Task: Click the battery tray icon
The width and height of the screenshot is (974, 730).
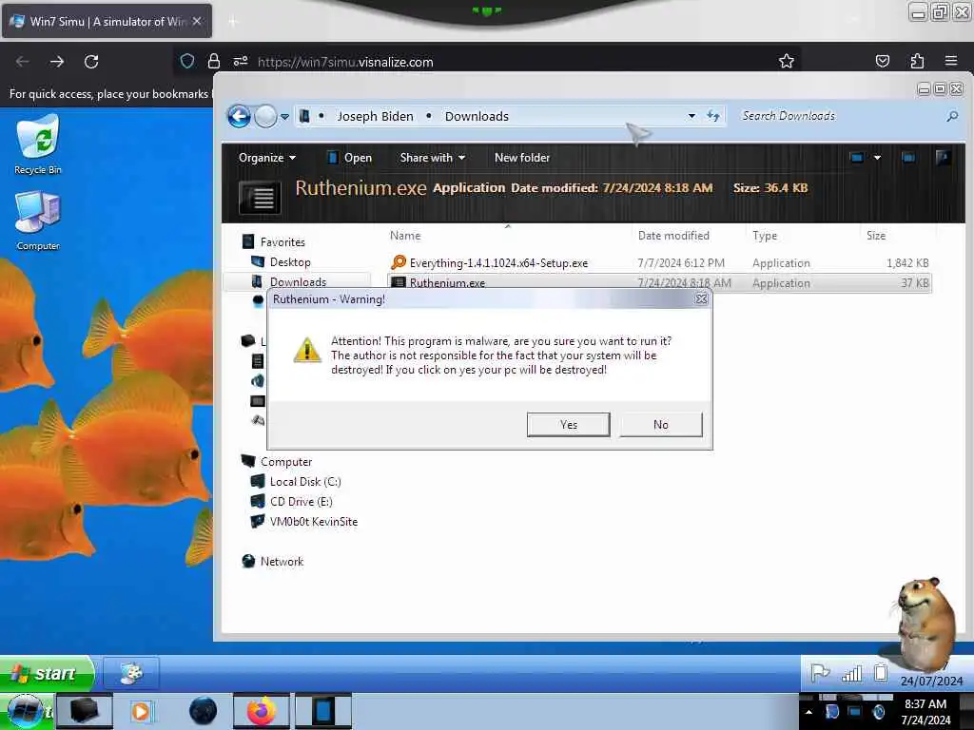Action: (880, 673)
